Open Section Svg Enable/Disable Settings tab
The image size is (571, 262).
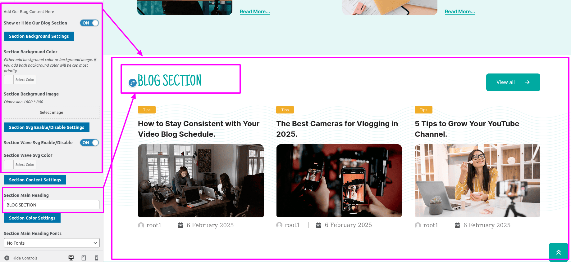(x=47, y=127)
